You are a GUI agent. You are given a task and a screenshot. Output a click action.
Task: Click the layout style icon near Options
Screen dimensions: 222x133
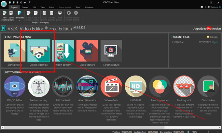(x=202, y=7)
